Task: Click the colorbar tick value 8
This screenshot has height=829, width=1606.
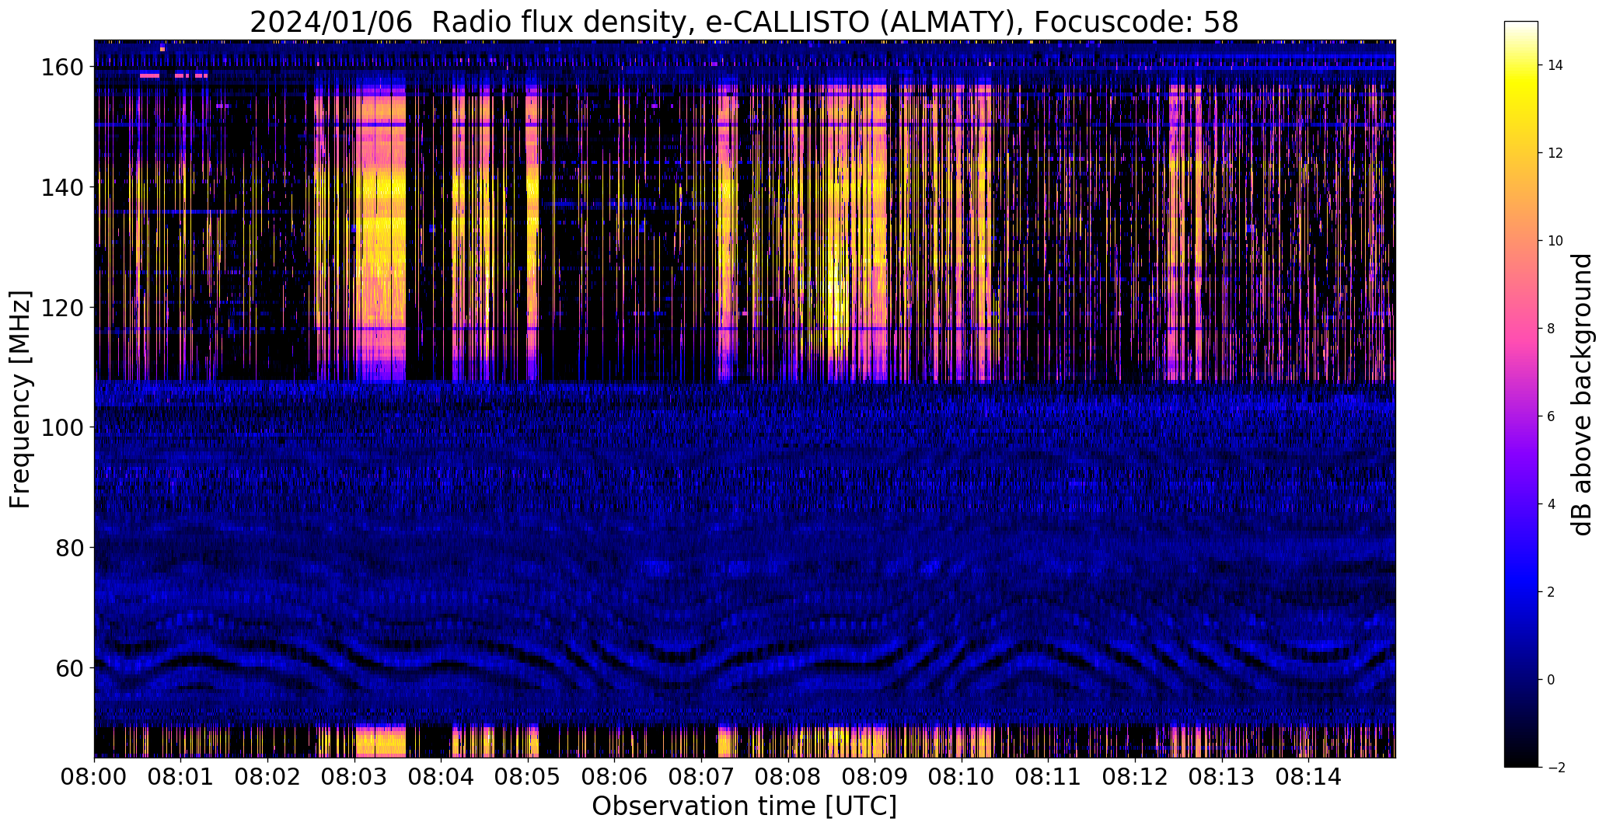Action: (1552, 329)
